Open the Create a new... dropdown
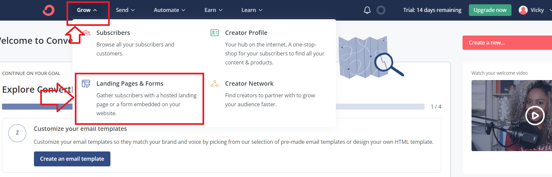 coord(507,43)
